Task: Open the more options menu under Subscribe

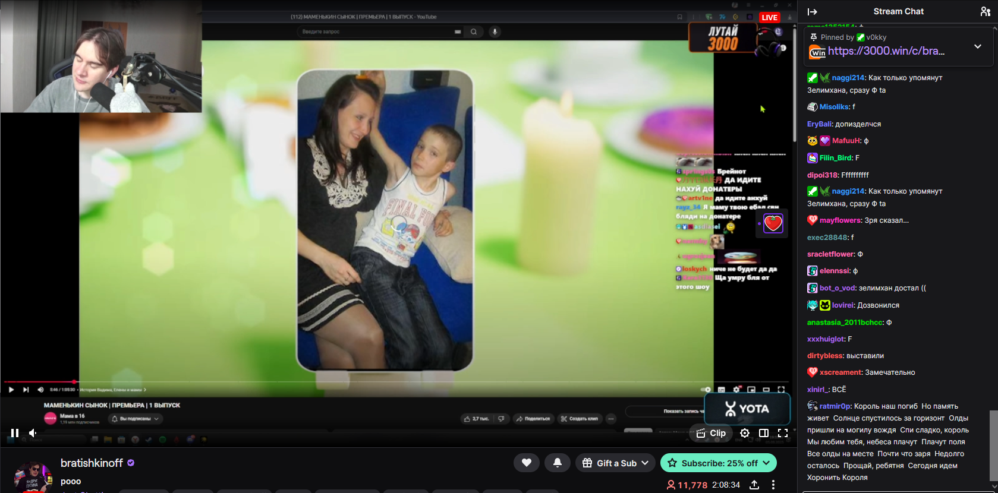Action: (773, 485)
